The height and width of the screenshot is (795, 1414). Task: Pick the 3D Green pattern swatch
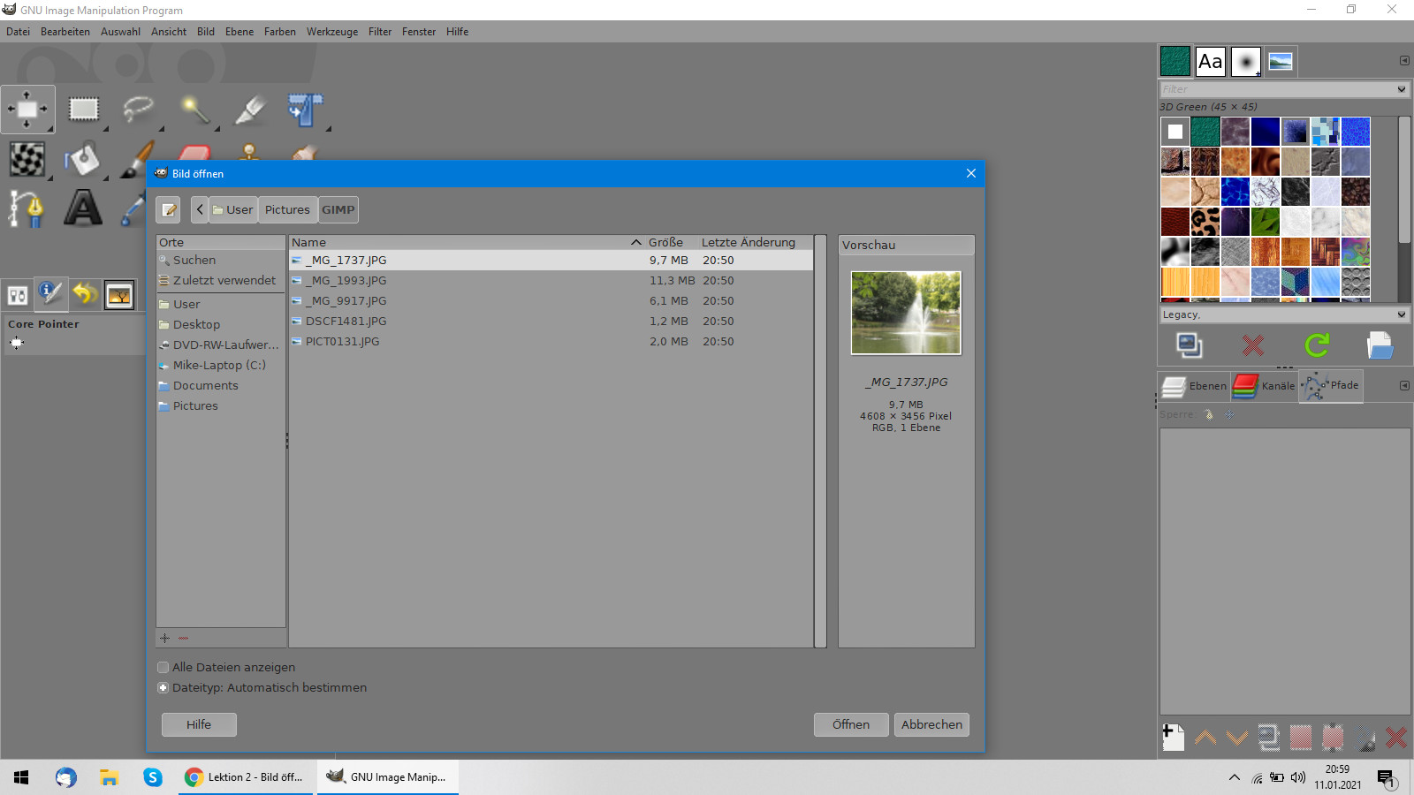pos(1205,132)
